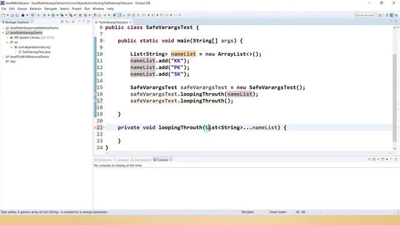
Task: Select com.kkjavatutorials.org package
Action: (34, 47)
